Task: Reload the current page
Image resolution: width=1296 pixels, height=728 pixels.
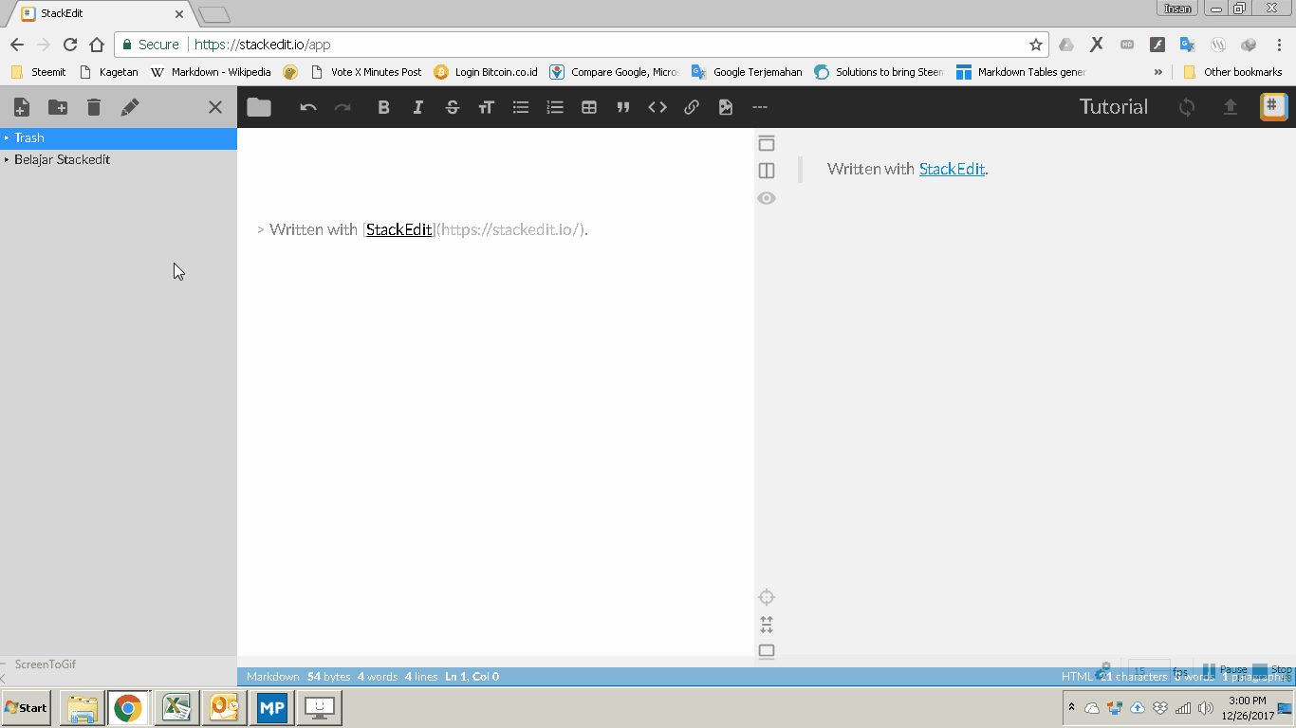Action: [x=70, y=45]
